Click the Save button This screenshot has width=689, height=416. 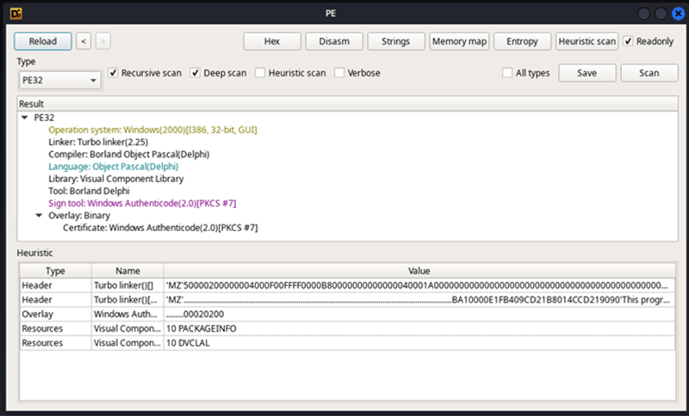(587, 73)
